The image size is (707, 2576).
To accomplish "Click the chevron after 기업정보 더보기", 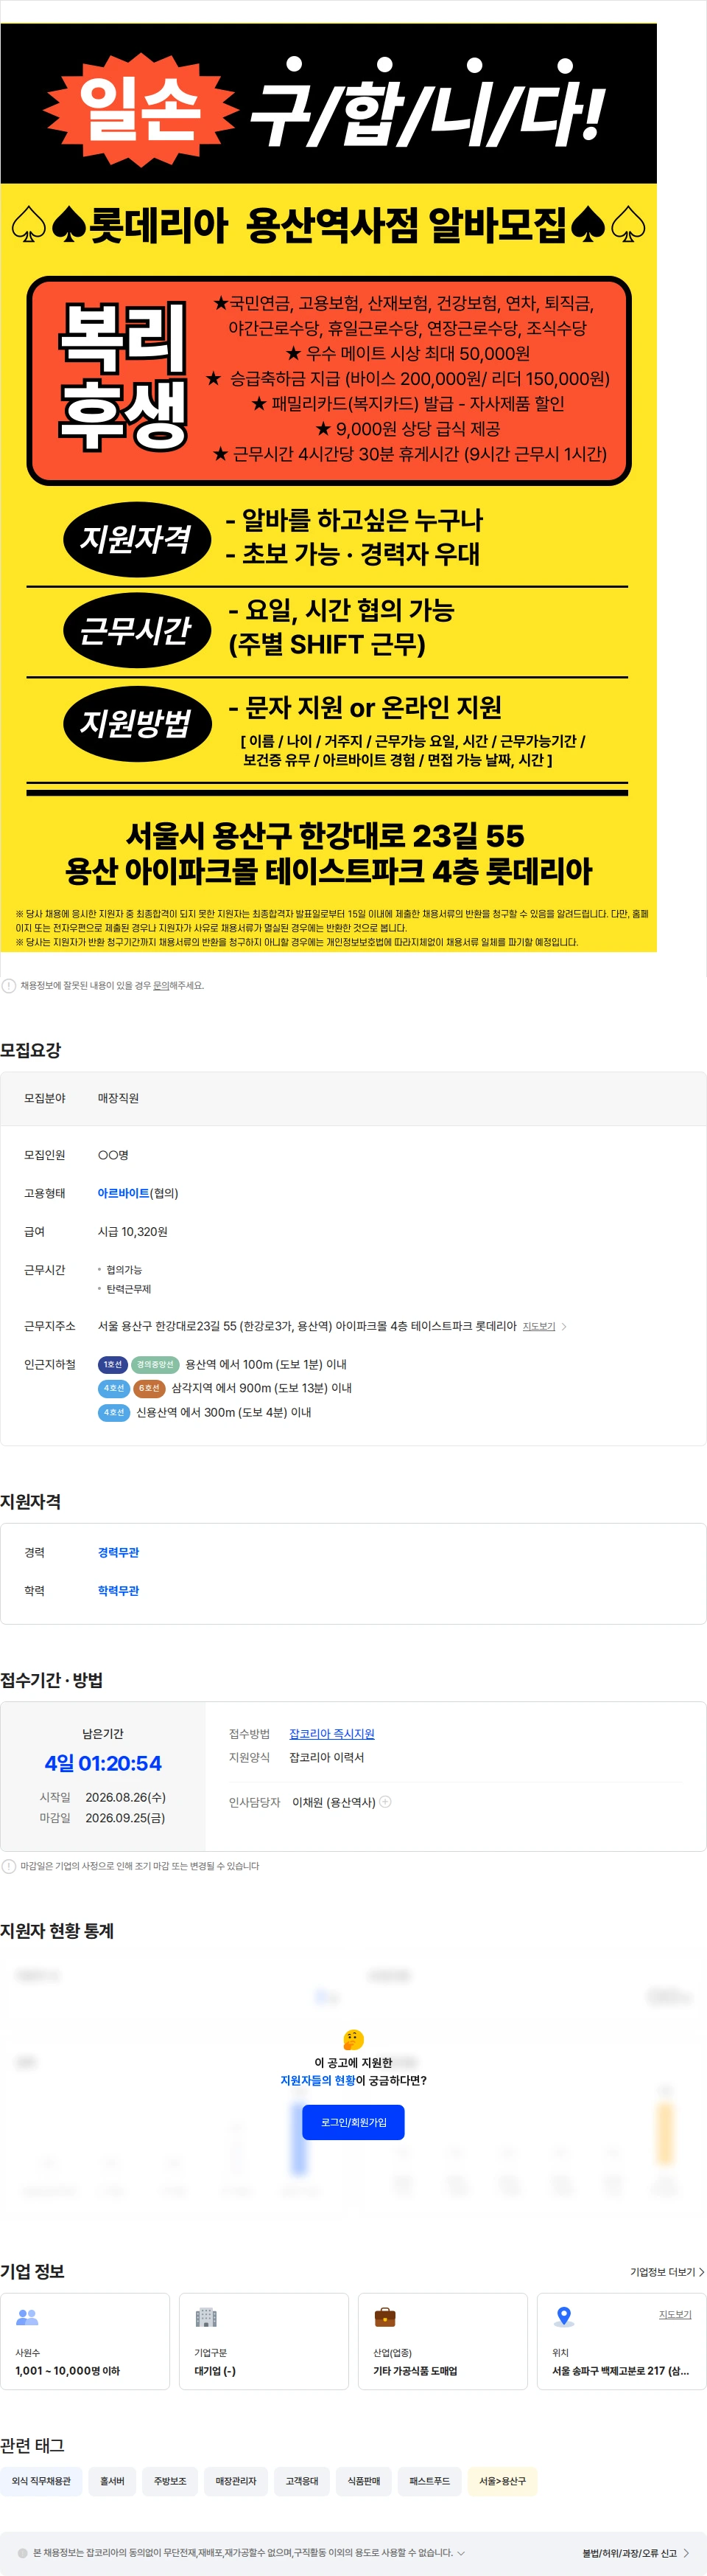I will pyautogui.click(x=701, y=2271).
